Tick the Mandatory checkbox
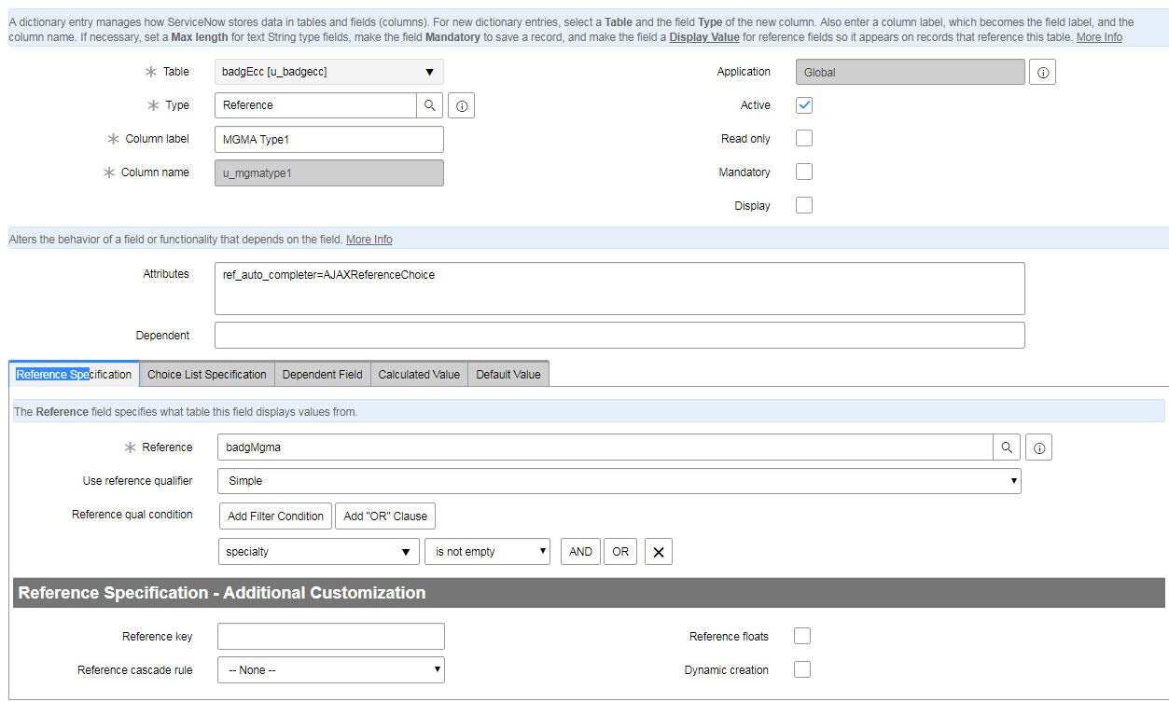The height and width of the screenshot is (702, 1169). 804,172
